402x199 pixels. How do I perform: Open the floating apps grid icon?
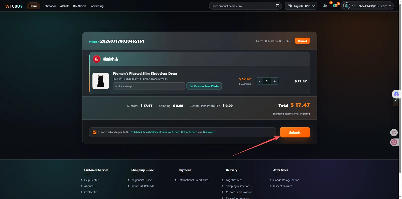(394, 133)
